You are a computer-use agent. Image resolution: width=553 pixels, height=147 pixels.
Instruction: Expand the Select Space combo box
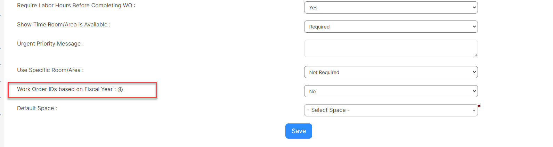click(x=391, y=111)
